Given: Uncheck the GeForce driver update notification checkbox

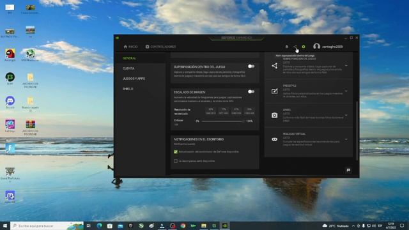Looking at the screenshot, I should (176, 152).
